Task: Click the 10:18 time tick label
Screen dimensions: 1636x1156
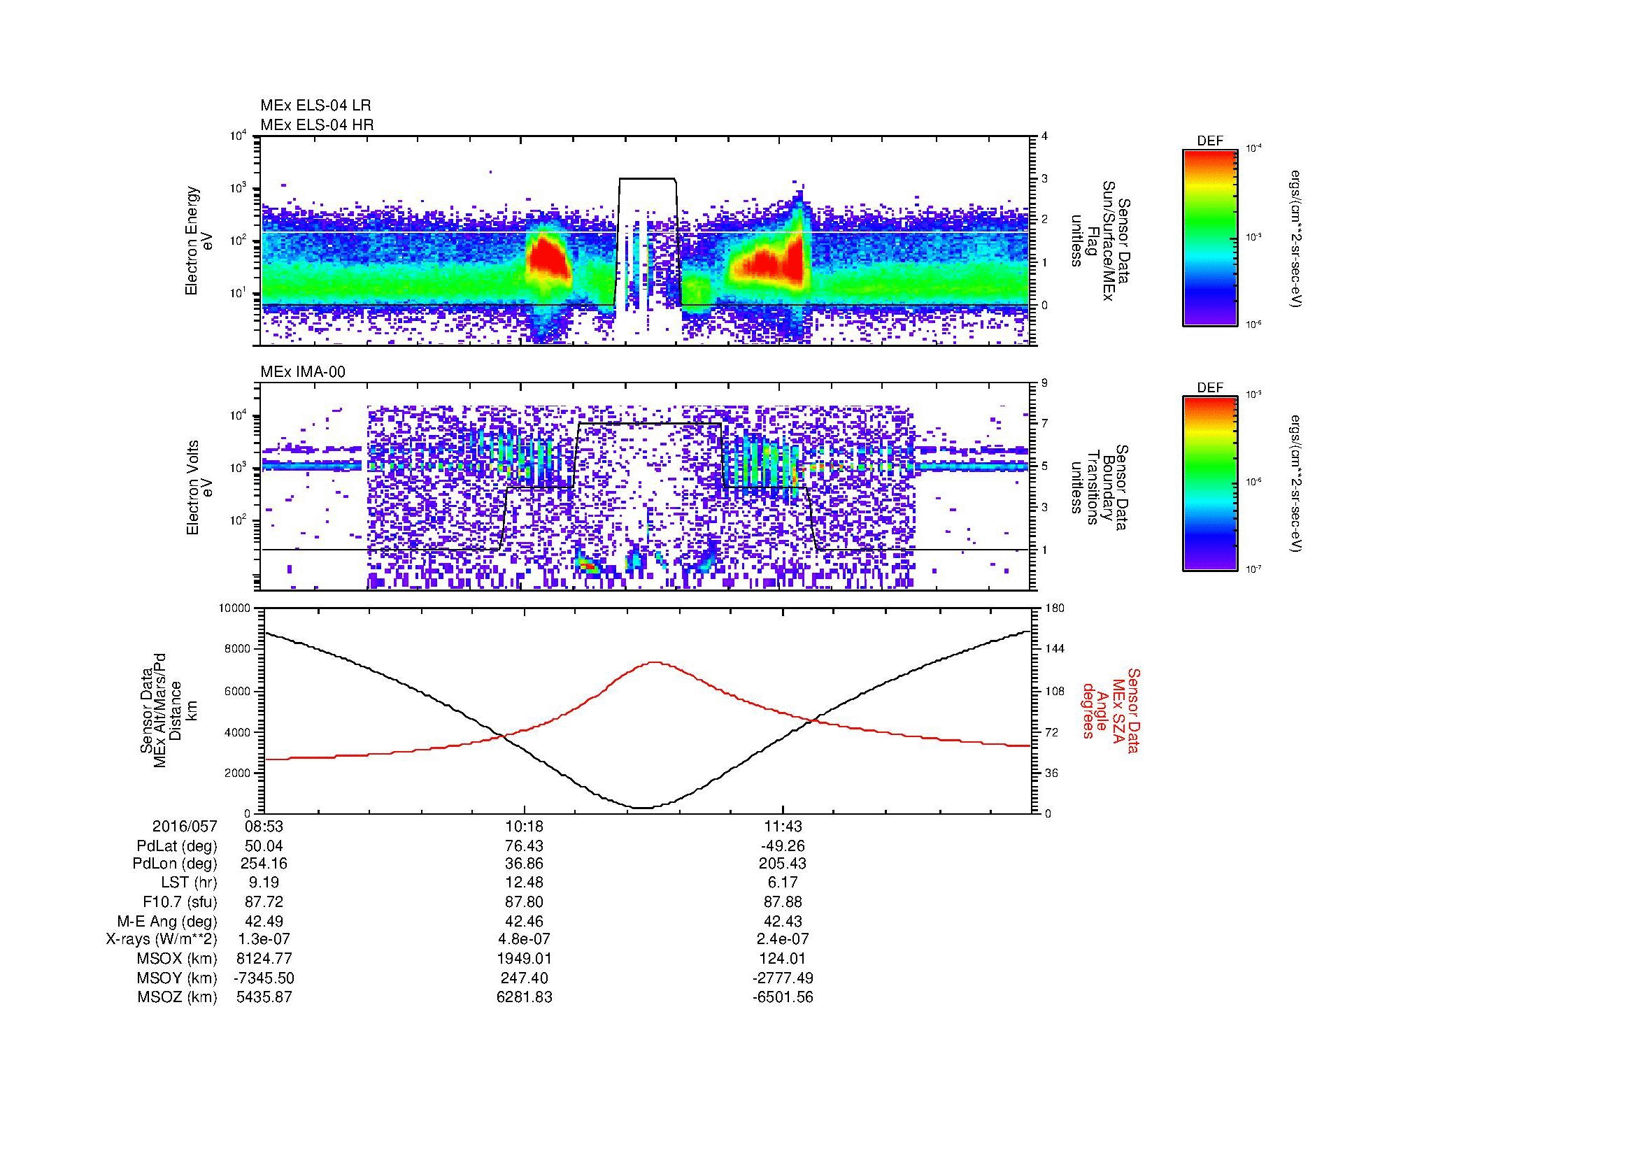Action: coord(524,826)
